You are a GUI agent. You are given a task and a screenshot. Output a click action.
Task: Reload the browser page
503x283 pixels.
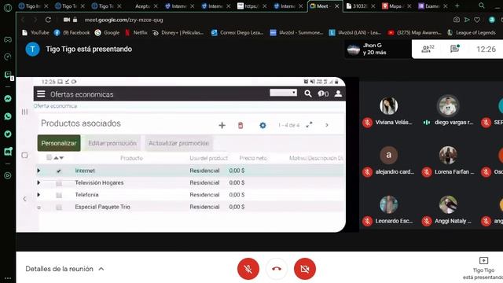tap(48, 20)
